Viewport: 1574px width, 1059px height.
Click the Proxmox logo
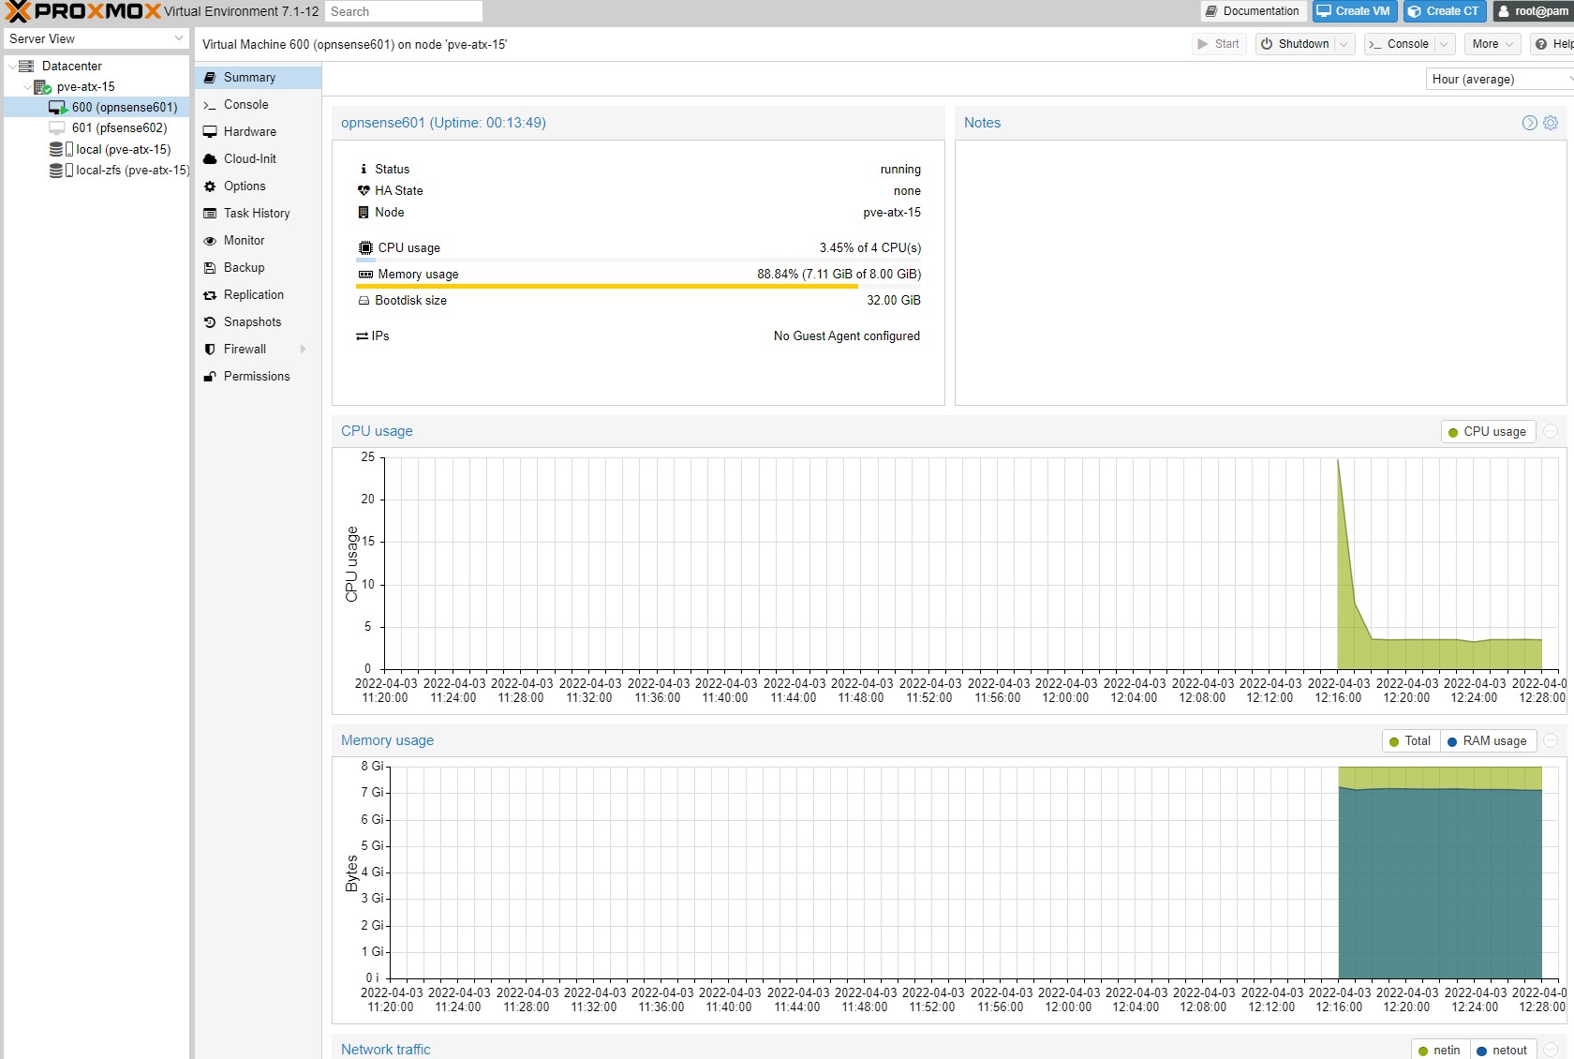(x=82, y=11)
